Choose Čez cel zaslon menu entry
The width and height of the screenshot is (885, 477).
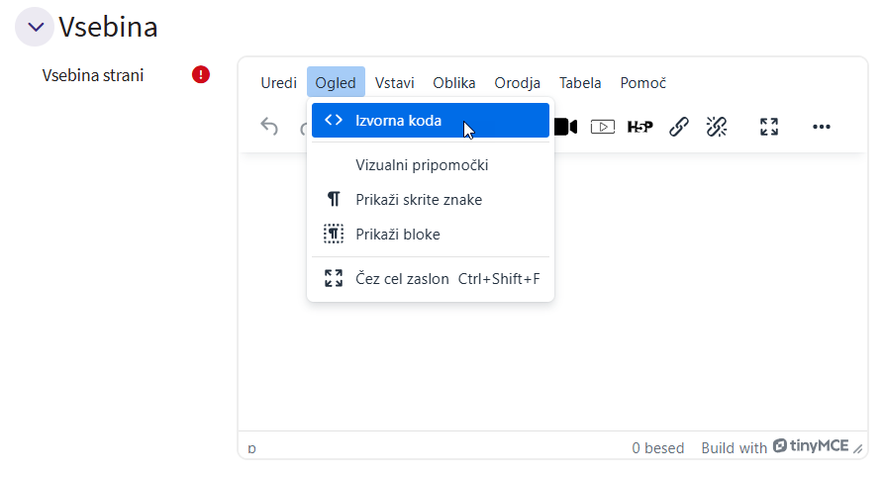402,279
